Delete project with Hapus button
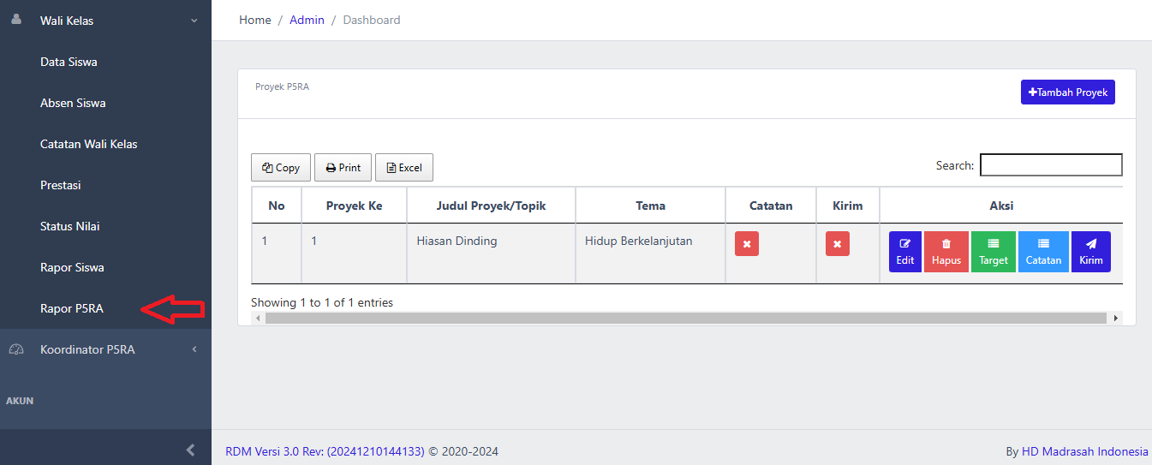 [x=946, y=252]
